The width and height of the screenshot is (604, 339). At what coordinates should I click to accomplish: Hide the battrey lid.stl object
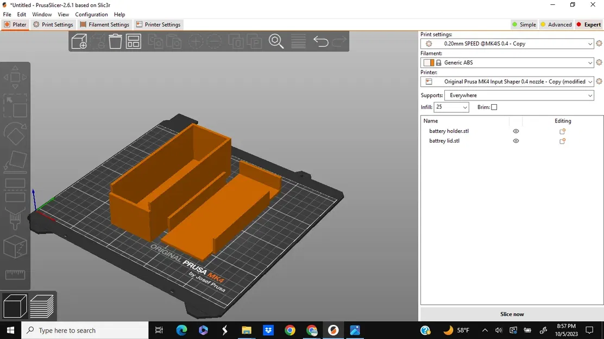click(x=515, y=140)
